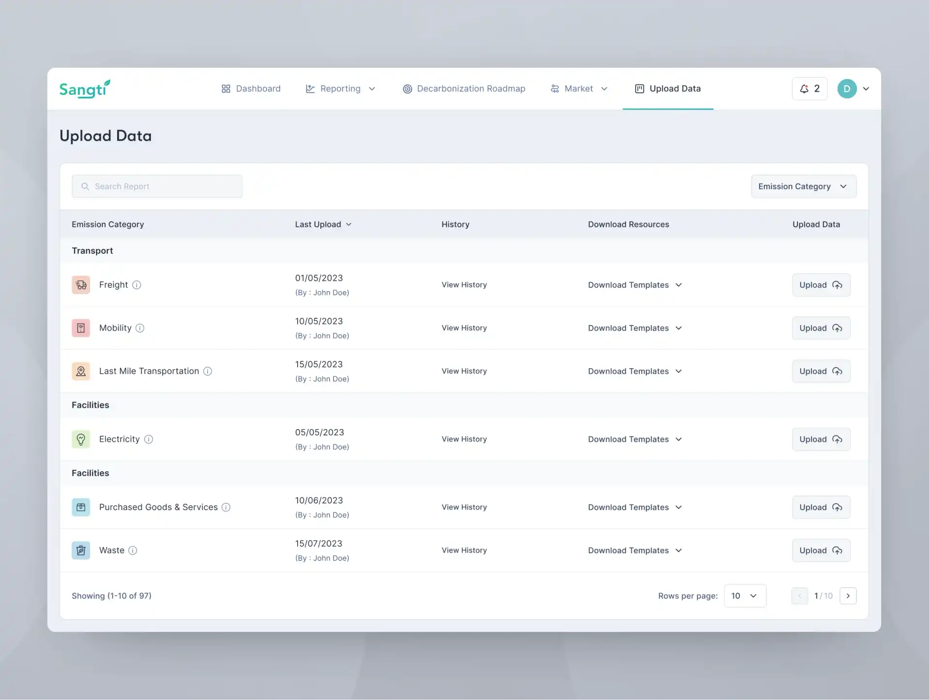
Task: Upload data for Waste
Action: (x=821, y=551)
